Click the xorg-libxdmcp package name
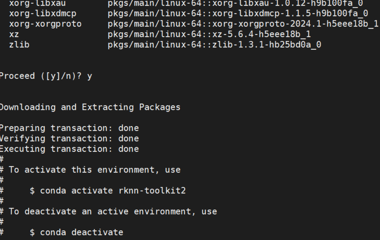Image resolution: width=380 pixels, height=240 pixels. click(x=43, y=13)
